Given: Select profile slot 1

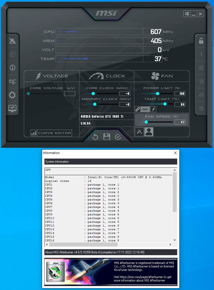Looking at the screenshot, I should pyautogui.click(x=201, y=54).
